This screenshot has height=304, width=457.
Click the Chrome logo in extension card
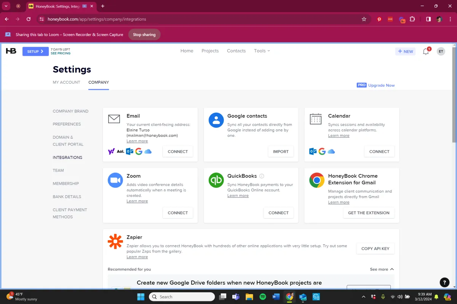click(x=317, y=180)
